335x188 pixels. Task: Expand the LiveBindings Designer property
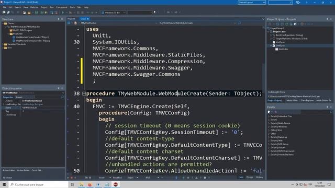pyautogui.click(x=4, y=104)
